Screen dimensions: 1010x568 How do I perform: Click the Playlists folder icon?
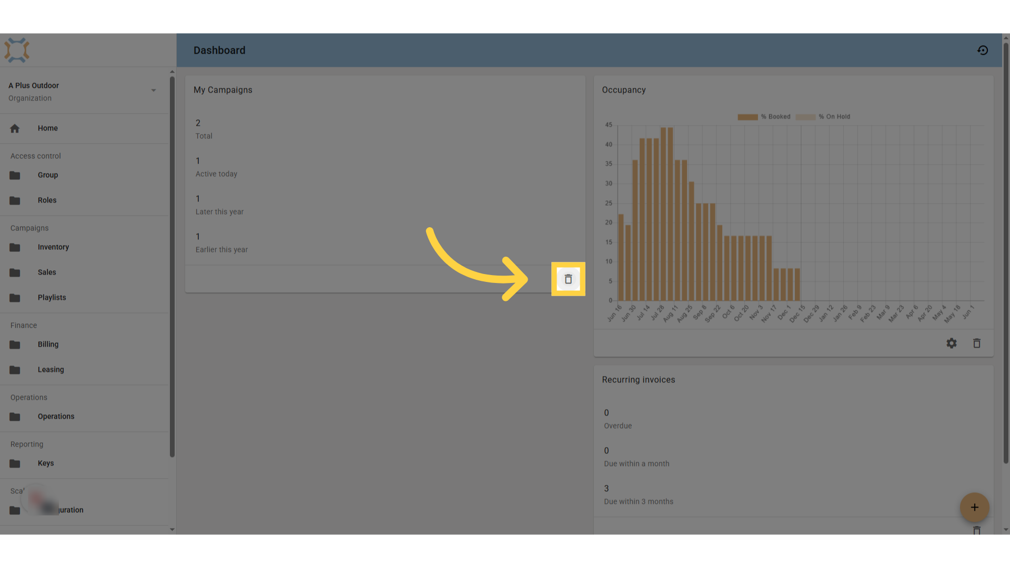coord(15,298)
